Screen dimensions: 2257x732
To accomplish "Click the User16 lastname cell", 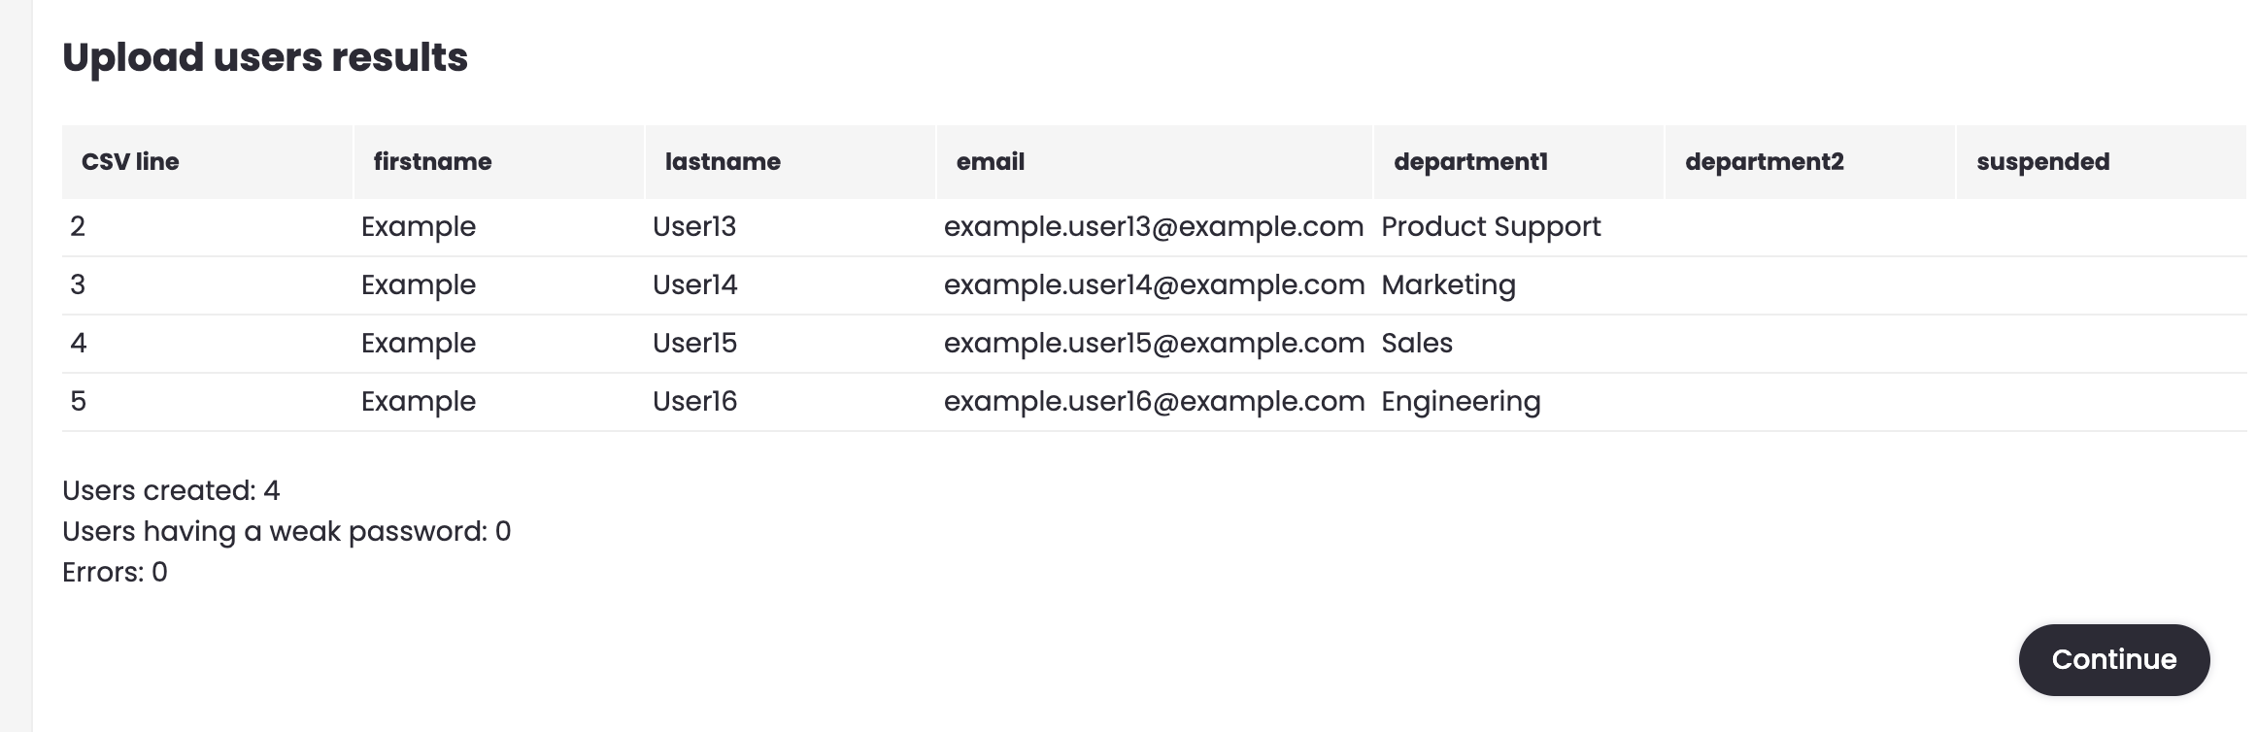I will pos(790,401).
